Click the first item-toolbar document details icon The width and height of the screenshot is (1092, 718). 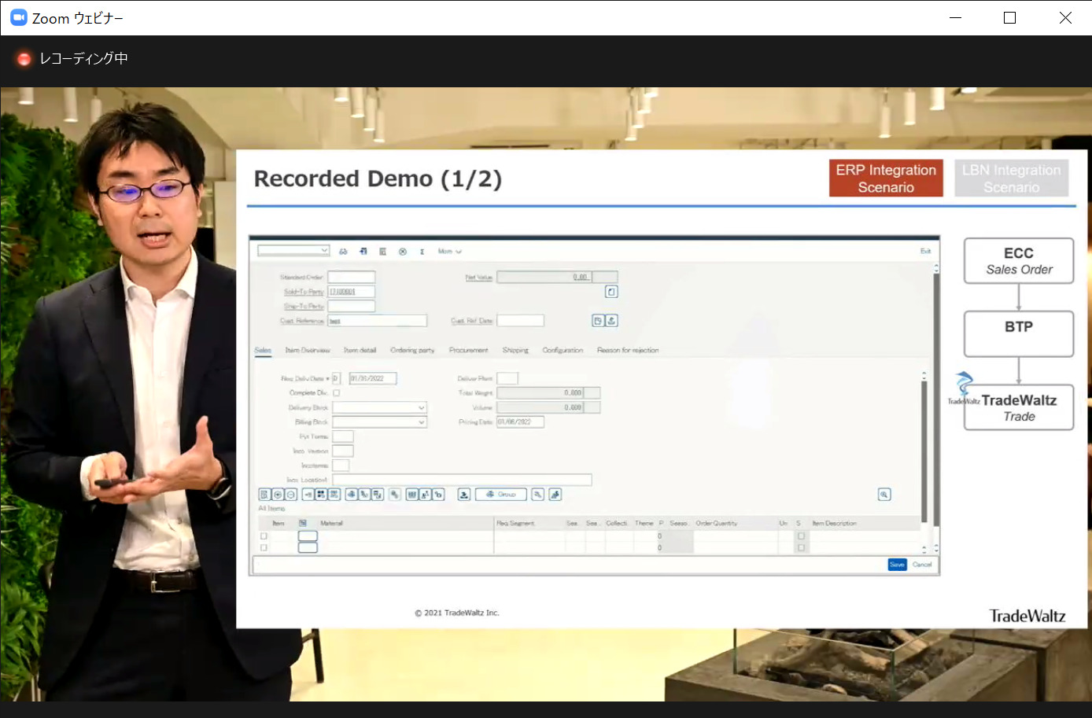point(264,495)
